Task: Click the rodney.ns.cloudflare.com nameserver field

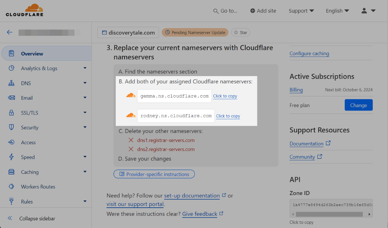Action: pyautogui.click(x=176, y=116)
